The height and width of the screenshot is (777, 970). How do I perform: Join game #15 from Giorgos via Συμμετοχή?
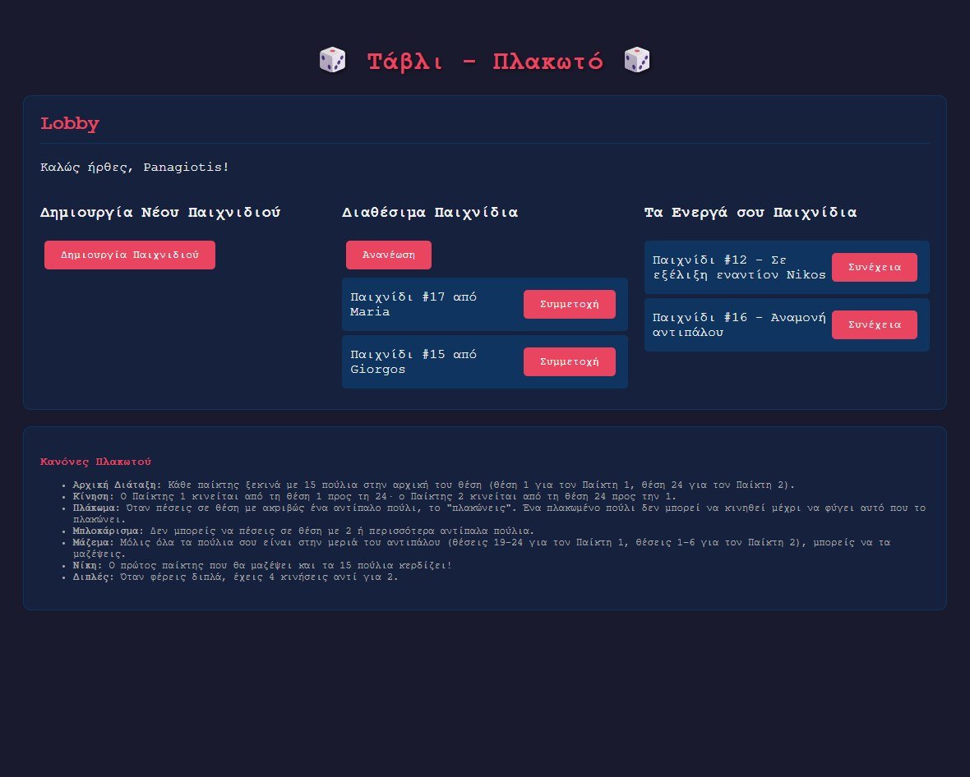pyautogui.click(x=569, y=361)
